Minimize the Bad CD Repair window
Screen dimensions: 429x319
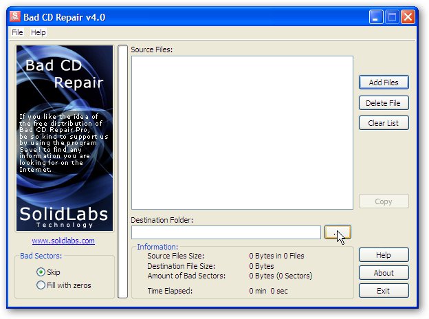point(376,17)
